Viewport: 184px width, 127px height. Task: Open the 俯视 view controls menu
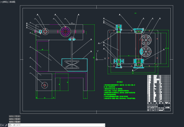pos(5,2)
